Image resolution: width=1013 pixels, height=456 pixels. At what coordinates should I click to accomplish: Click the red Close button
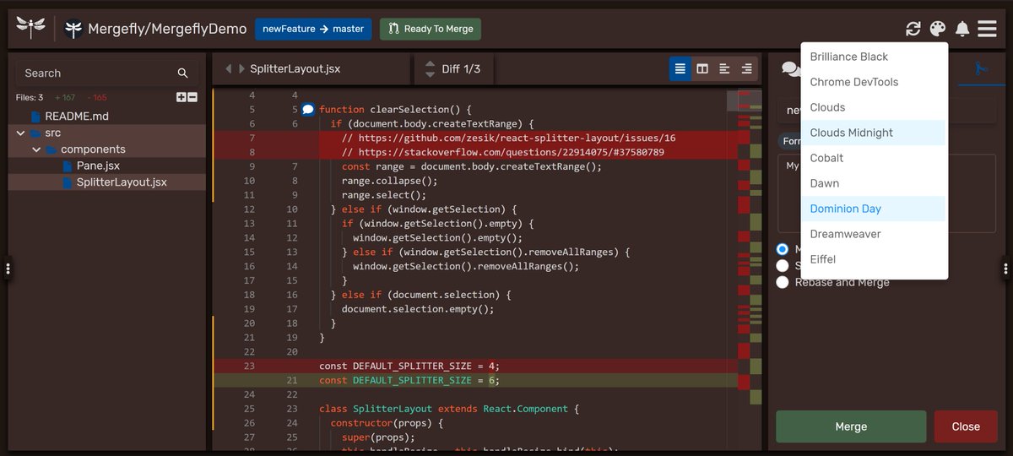[x=966, y=426]
